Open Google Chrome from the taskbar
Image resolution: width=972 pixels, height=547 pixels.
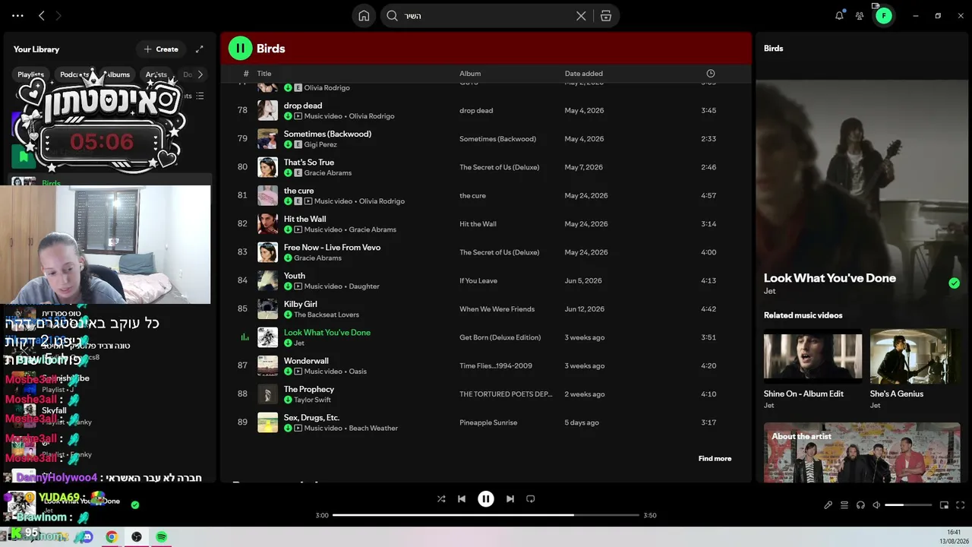pyautogui.click(x=112, y=537)
